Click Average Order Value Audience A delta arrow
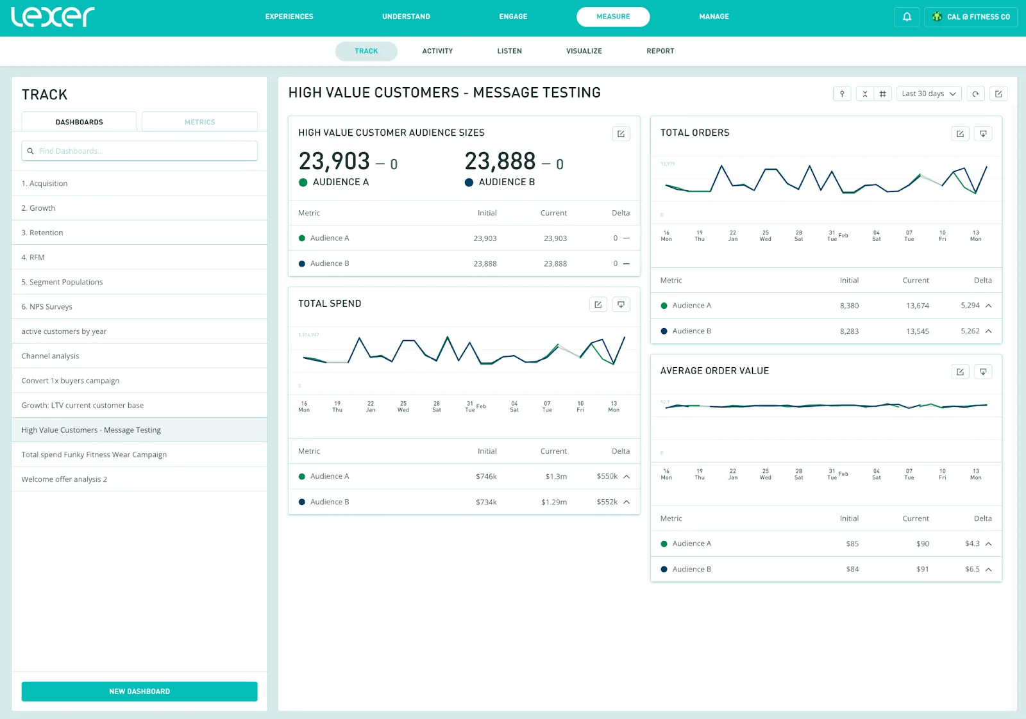The height and width of the screenshot is (719, 1026). 989,543
